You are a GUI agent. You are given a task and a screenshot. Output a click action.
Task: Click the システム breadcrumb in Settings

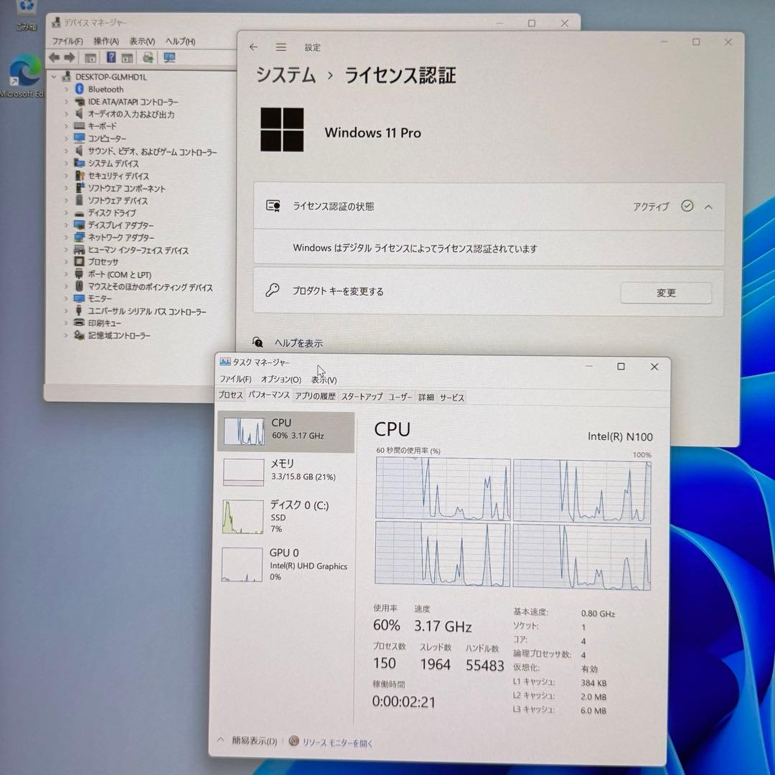tap(286, 75)
